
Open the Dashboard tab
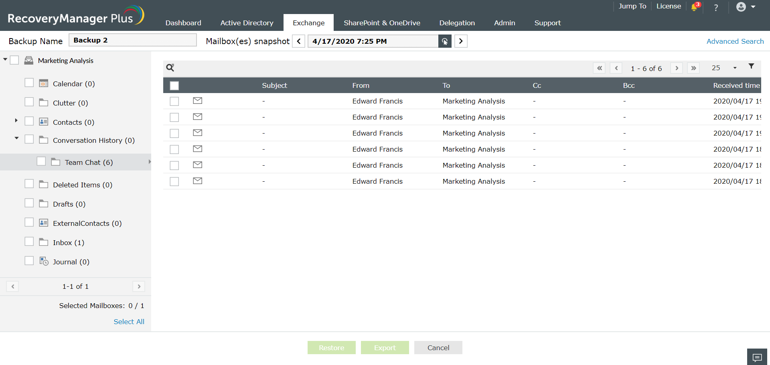click(183, 23)
